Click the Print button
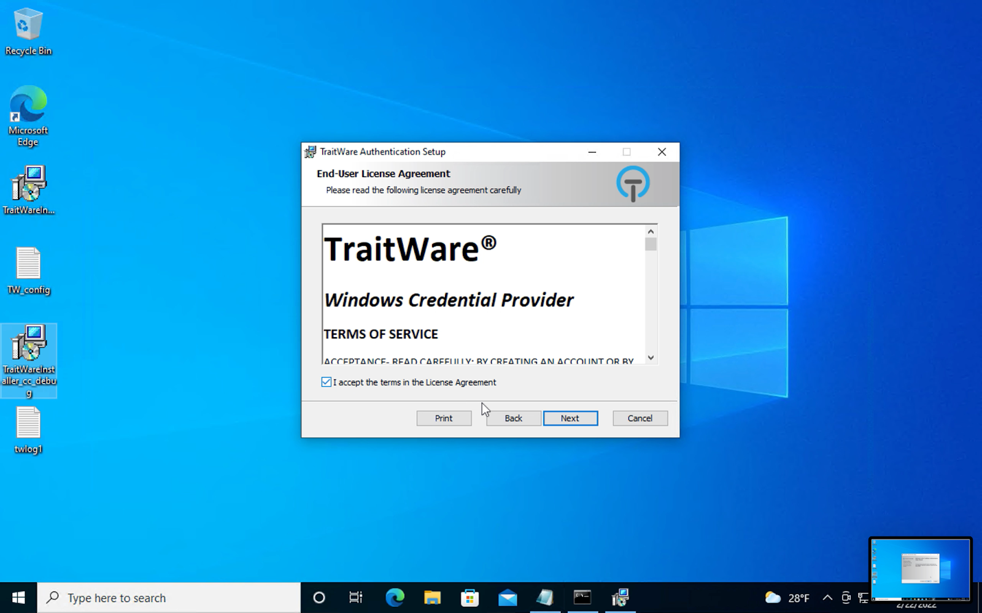This screenshot has width=982, height=613. [x=444, y=418]
